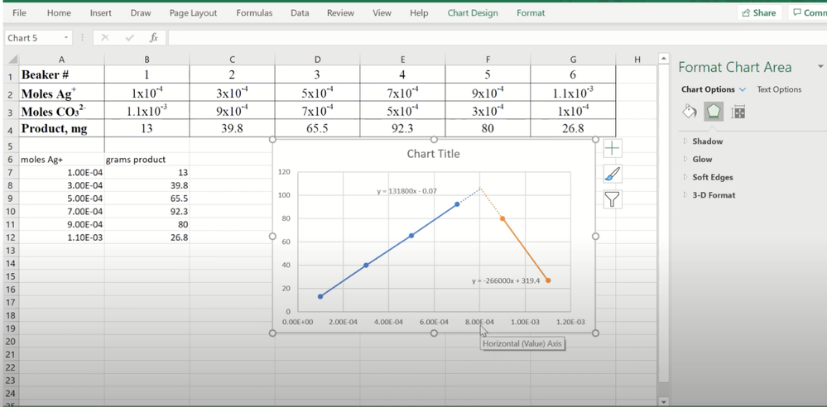Switch to the Chart Design tab
Screen dimensions: 827x407
pyautogui.click(x=473, y=13)
